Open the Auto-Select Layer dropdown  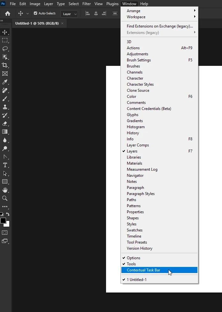(69, 14)
